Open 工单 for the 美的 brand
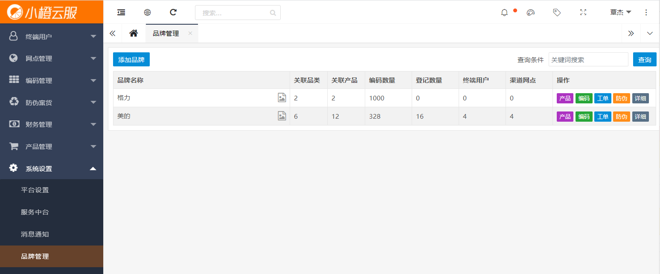 tap(603, 117)
